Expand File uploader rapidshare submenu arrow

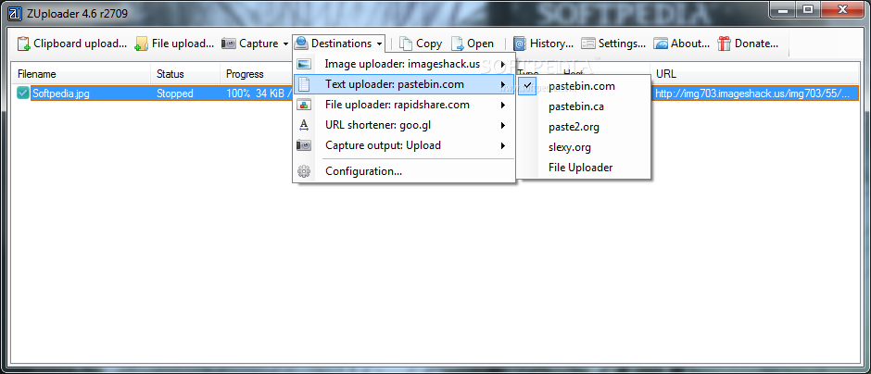click(503, 105)
